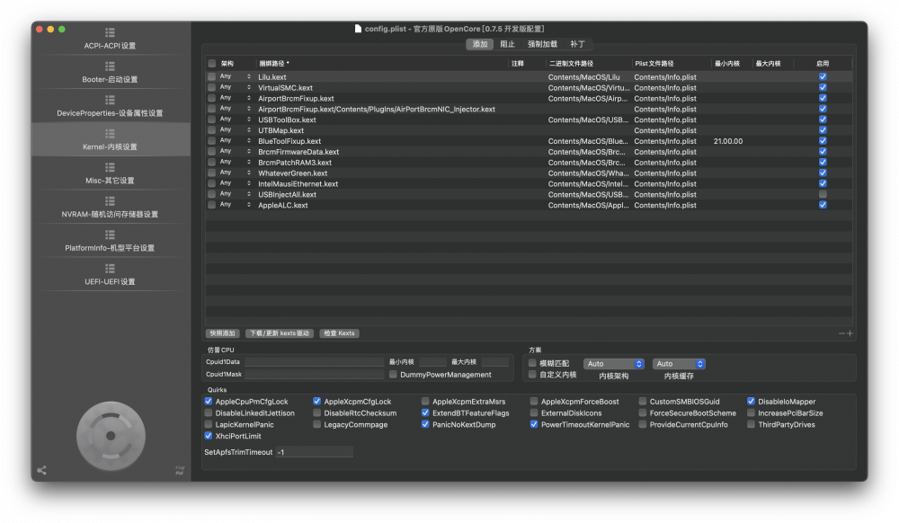Open the 内核缓存 Auto dropdown

679,364
